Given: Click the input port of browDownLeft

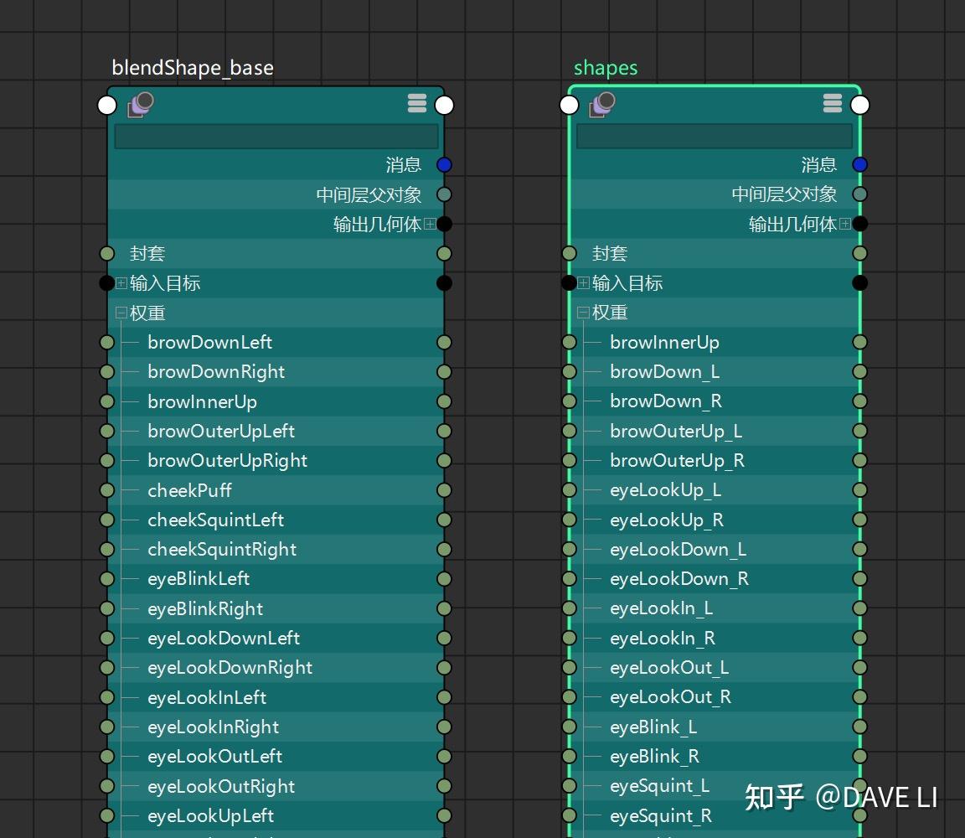Looking at the screenshot, I should 107,343.
